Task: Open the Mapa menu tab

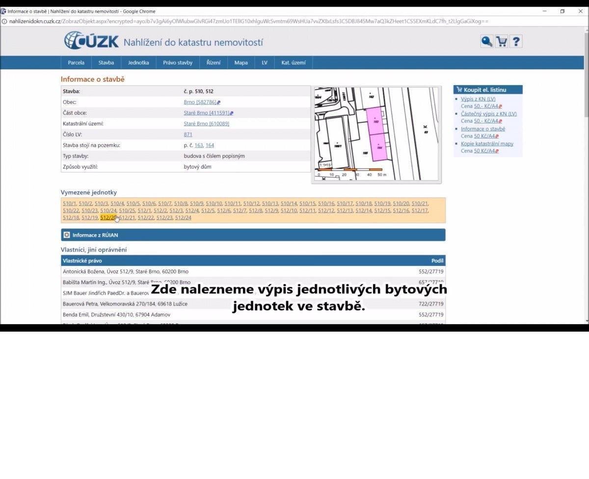Action: click(x=241, y=62)
